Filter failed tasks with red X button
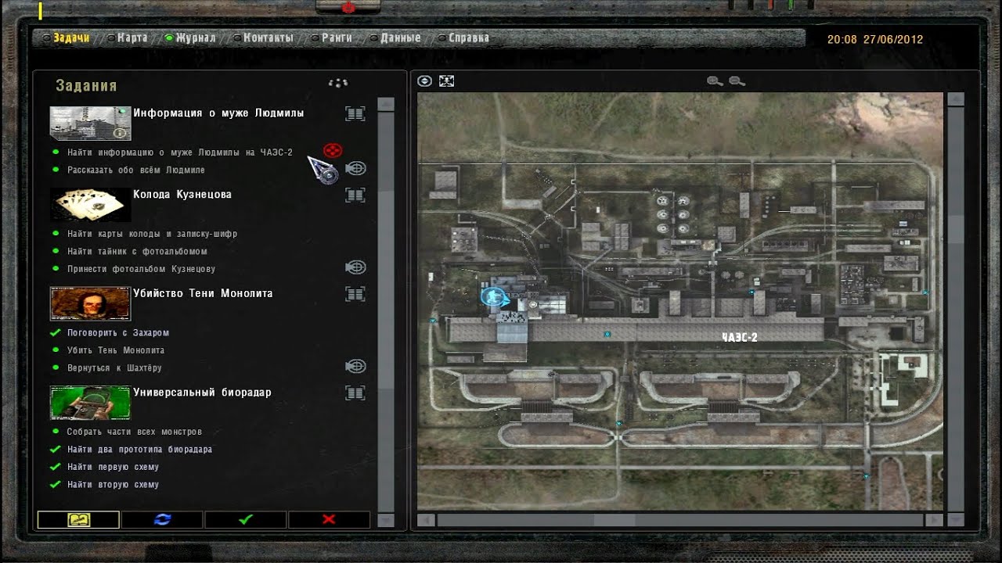The width and height of the screenshot is (1002, 563). click(329, 519)
